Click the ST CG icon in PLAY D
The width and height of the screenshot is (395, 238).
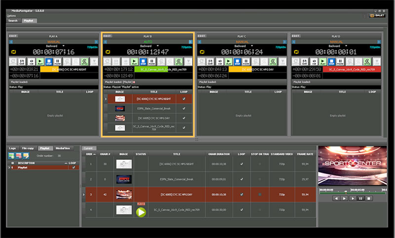(x=367, y=61)
